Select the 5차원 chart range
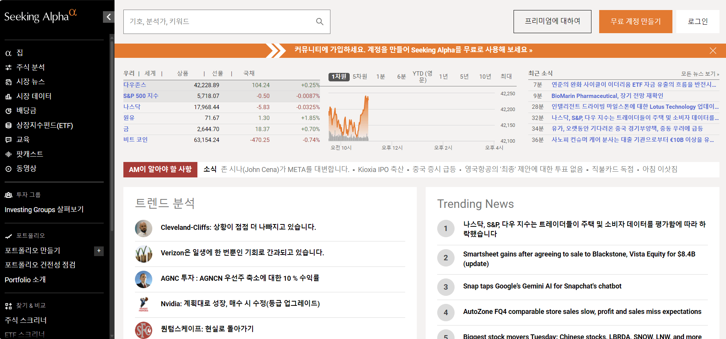726x339 pixels. 360,77
